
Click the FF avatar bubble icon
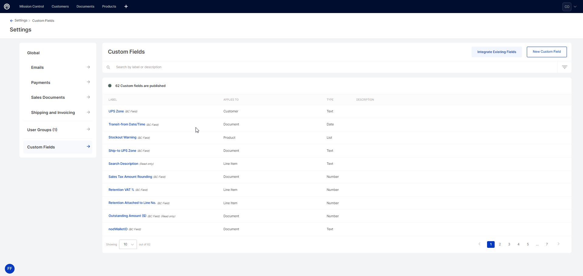click(x=10, y=268)
